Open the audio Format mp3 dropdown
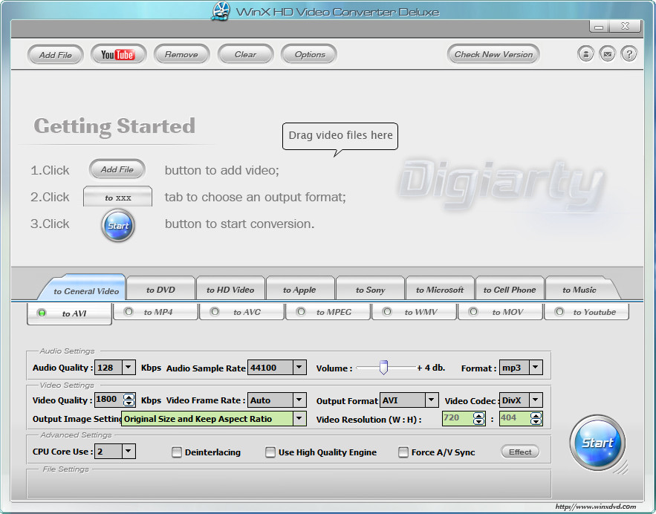The width and height of the screenshot is (656, 514). (536, 367)
